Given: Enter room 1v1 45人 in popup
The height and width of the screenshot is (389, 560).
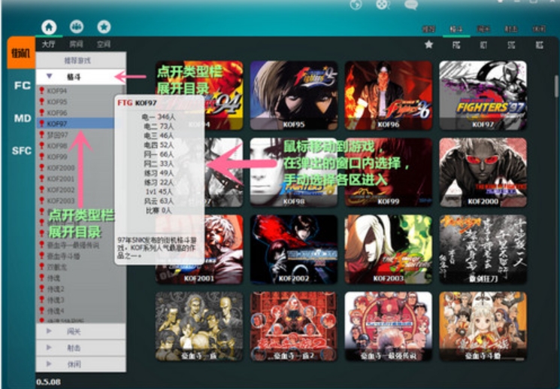Looking at the screenshot, I should (159, 192).
